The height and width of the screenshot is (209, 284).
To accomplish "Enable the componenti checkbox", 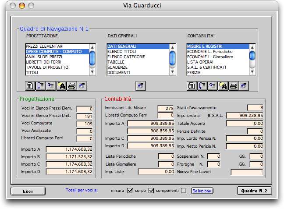I will [x=184, y=191].
